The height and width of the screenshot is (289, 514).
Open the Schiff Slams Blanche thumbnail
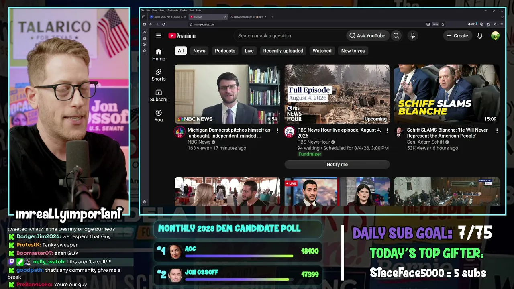447,94
